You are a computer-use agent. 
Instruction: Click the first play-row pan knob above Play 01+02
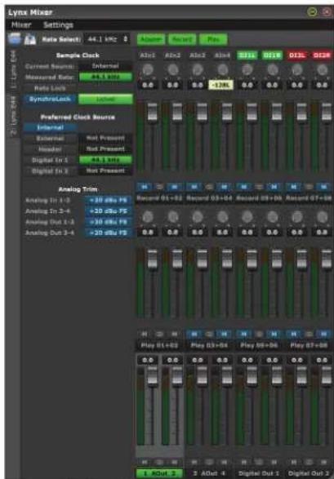point(148,217)
